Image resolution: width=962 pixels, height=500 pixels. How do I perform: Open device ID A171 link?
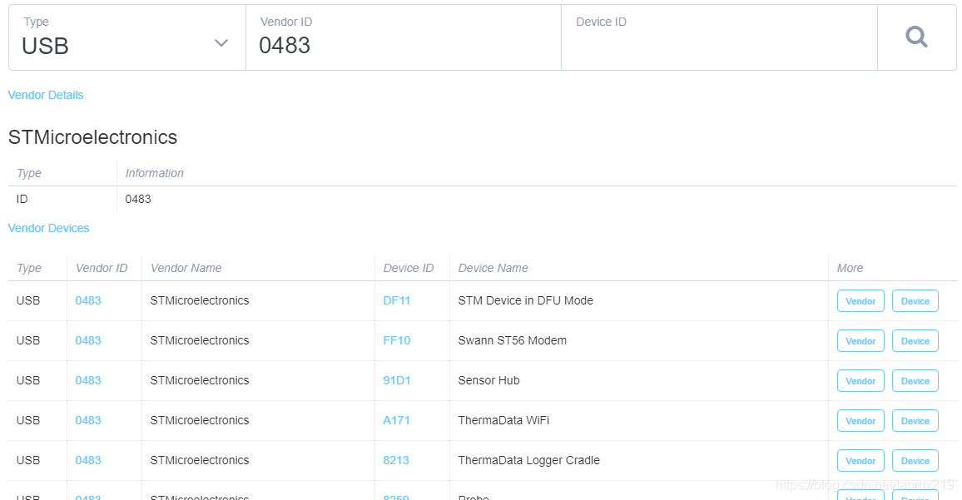coord(396,420)
